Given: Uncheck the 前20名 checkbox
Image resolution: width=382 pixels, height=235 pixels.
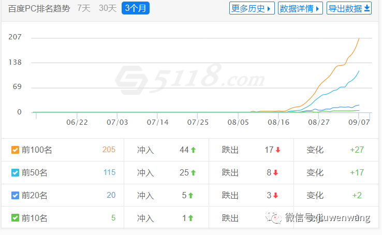Looking at the screenshot, I should click(x=15, y=195).
